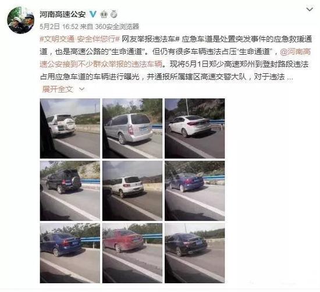Image resolution: width=320 pixels, height=292 pixels.
Task: Click the arrow next to 展开全文
Action: (82, 89)
